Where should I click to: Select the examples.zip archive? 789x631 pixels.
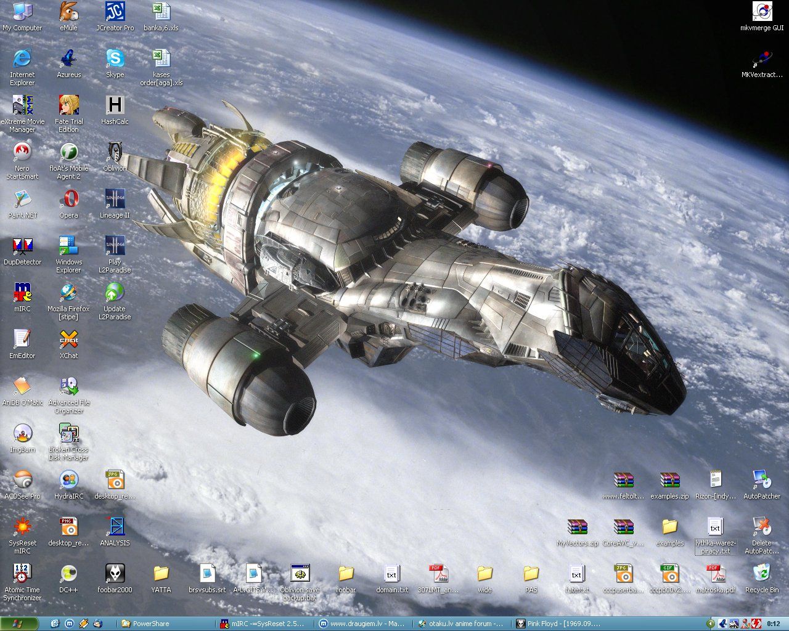coord(669,485)
